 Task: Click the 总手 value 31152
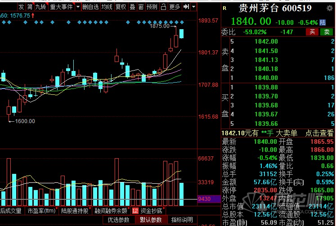[268, 174]
